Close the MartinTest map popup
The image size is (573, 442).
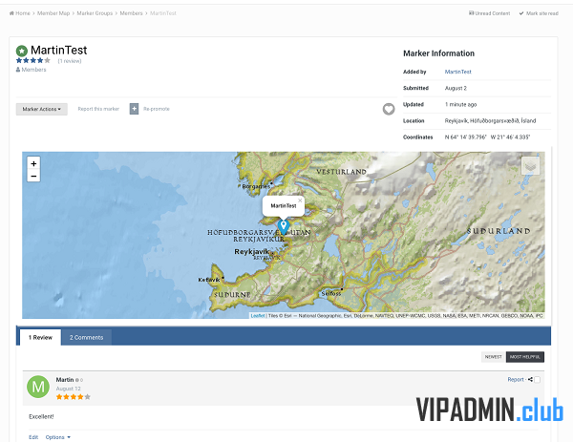(300, 200)
